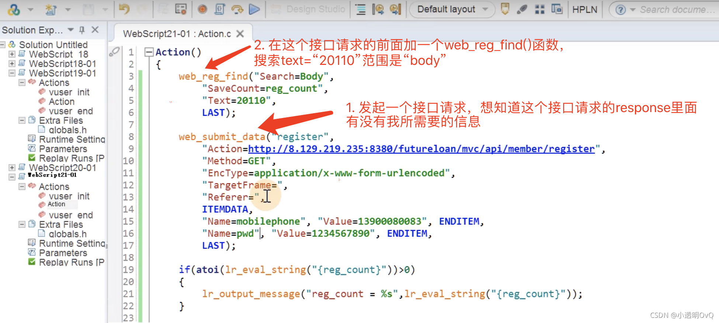Start recording with the Record button
Image resolution: width=719 pixels, height=323 pixels.
point(202,10)
